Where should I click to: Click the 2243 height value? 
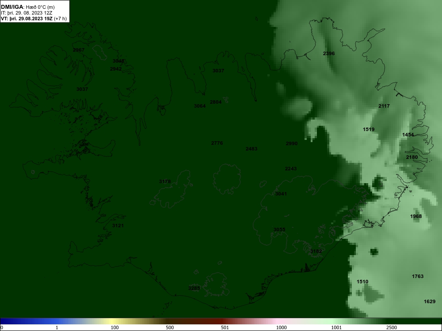pyautogui.click(x=291, y=169)
